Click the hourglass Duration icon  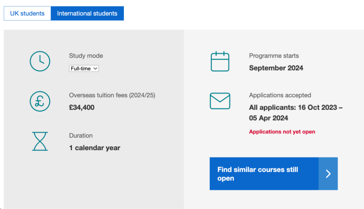pyautogui.click(x=40, y=141)
